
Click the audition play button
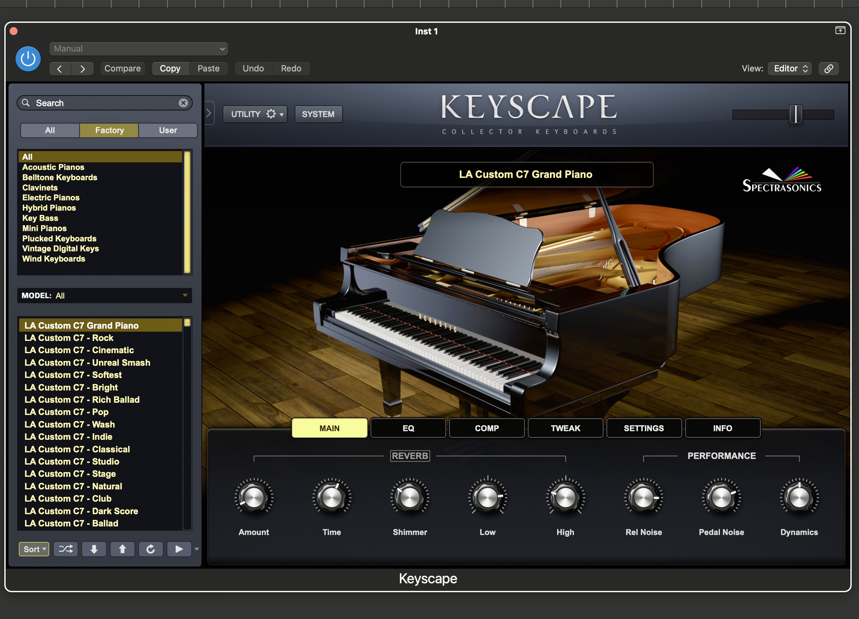pyautogui.click(x=179, y=549)
